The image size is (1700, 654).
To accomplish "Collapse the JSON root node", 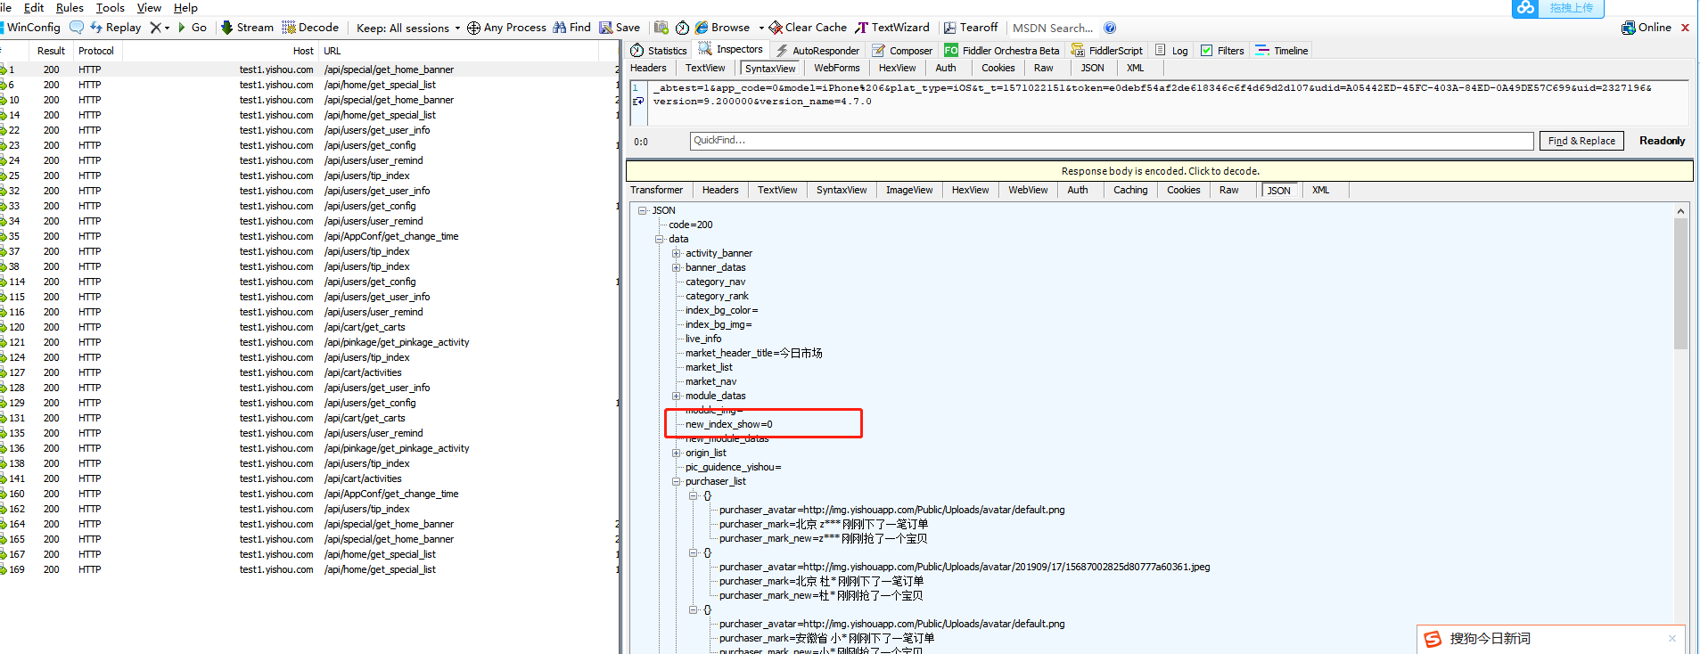I will click(643, 210).
